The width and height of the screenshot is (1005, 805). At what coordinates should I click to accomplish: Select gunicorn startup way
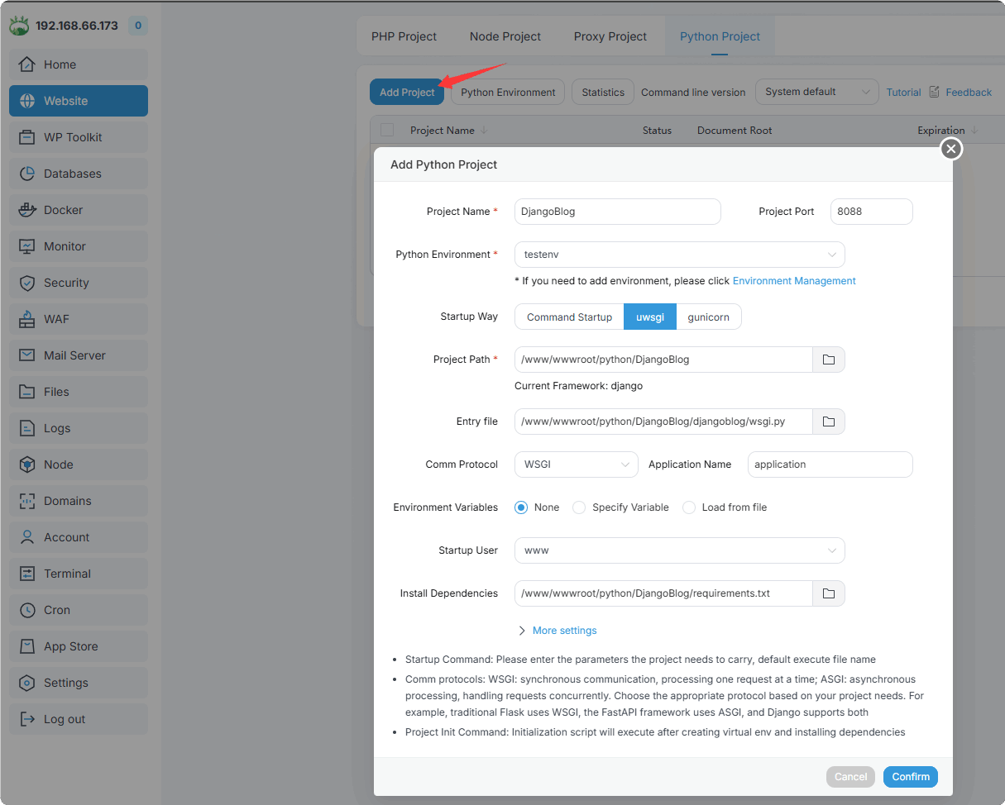click(708, 317)
